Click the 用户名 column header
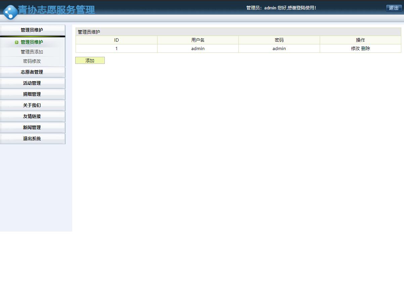Image resolution: width=404 pixels, height=282 pixels. 198,40
